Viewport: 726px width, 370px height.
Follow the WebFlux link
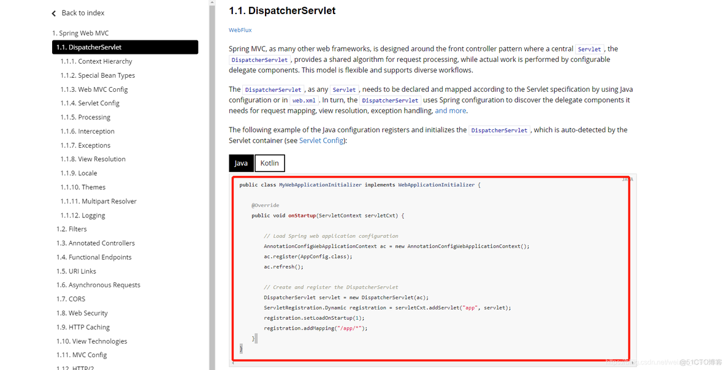(x=240, y=30)
